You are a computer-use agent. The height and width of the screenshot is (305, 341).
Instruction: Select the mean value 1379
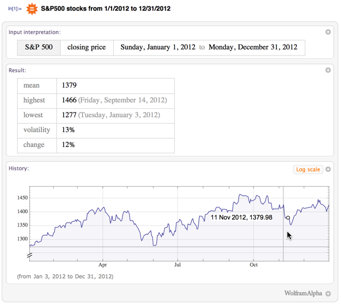coord(69,85)
